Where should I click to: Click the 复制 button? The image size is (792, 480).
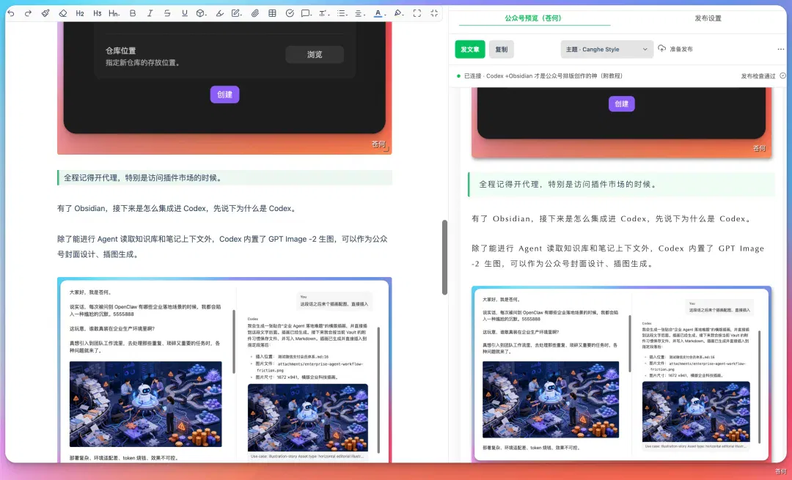[501, 49]
